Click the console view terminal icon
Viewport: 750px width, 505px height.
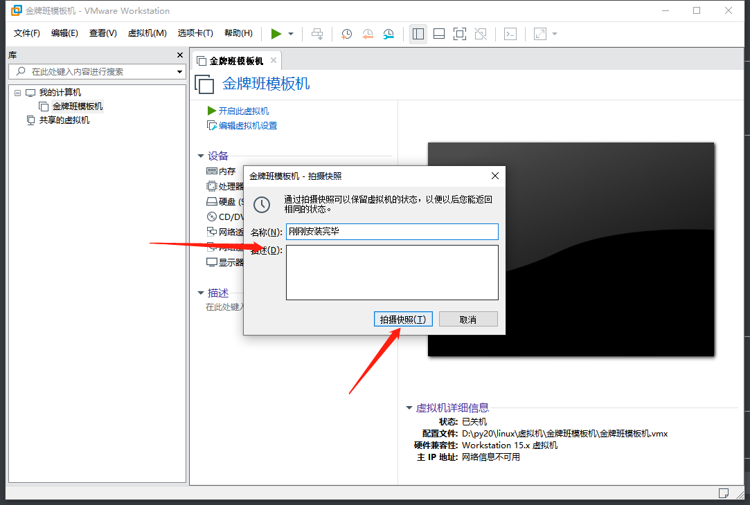point(510,34)
